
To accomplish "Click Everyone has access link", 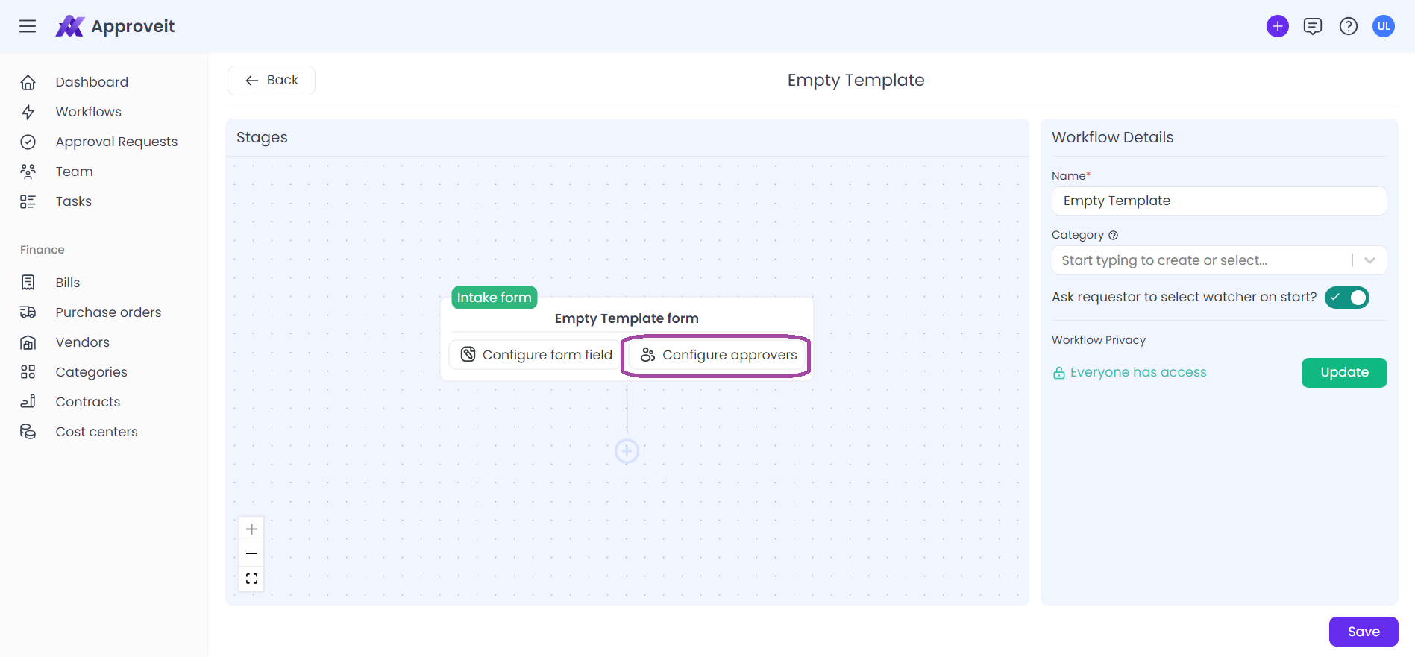I will [x=1138, y=372].
